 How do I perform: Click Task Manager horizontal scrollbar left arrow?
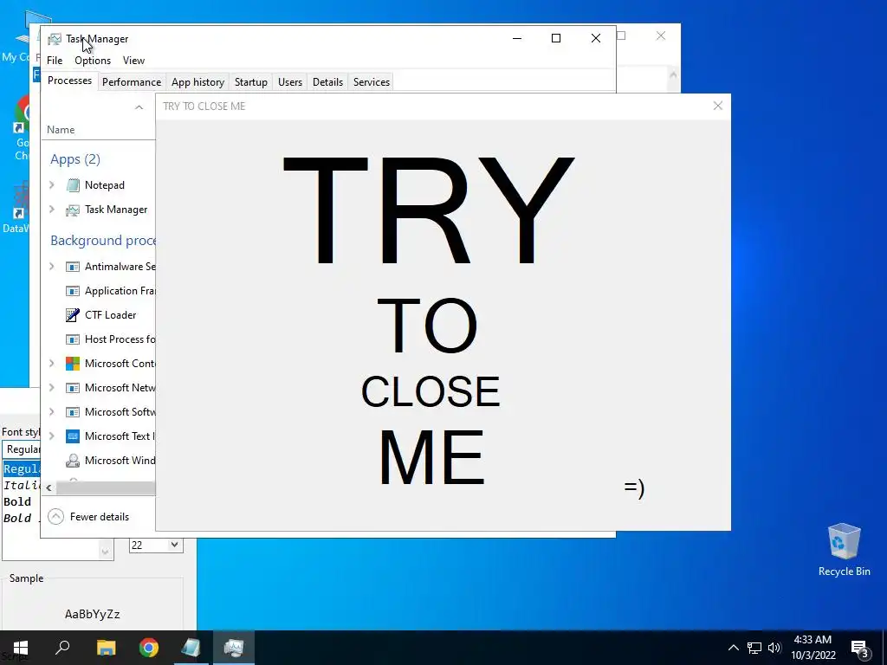[49, 487]
